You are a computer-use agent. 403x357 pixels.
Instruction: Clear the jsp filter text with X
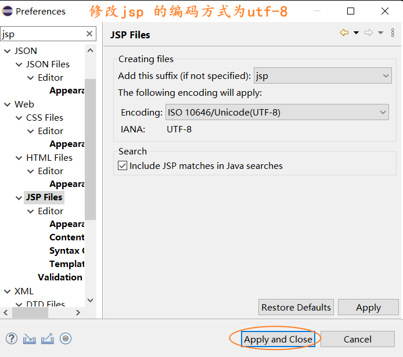click(89, 34)
